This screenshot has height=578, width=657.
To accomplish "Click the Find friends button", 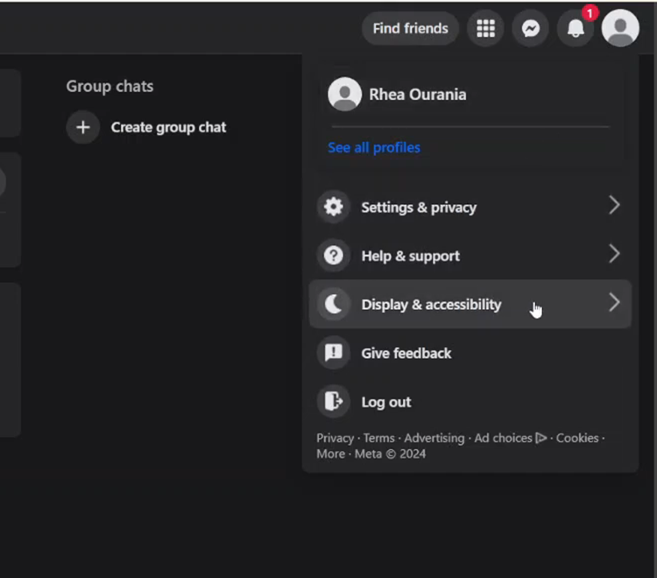I will click(x=410, y=29).
